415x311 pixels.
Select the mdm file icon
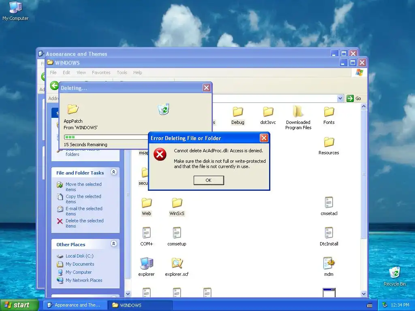tap(329, 263)
